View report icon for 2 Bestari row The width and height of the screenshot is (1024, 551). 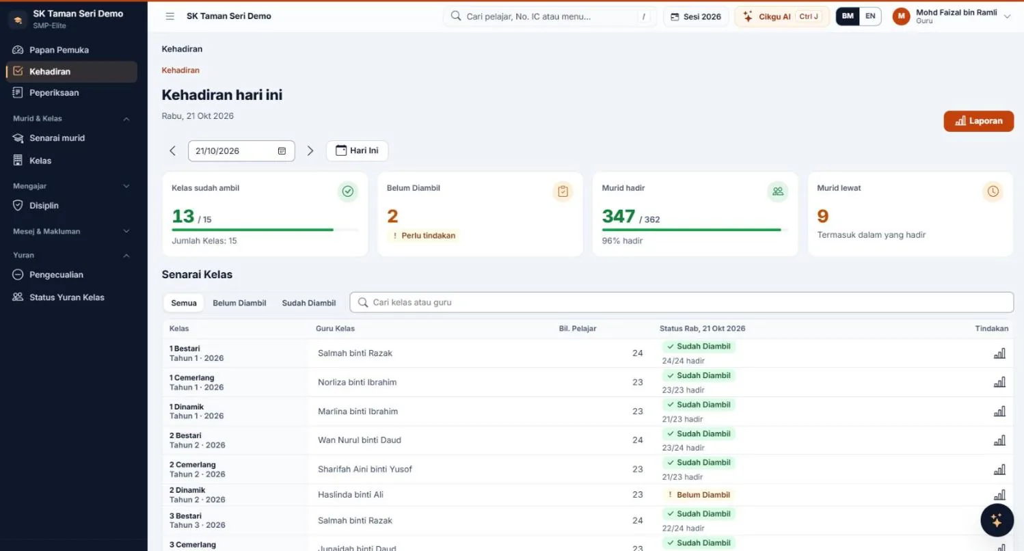tap(999, 440)
